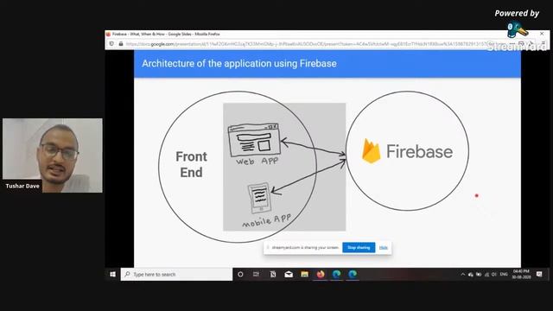Screen dimensions: 553x311
Task: Open the volume tray icon
Action: click(x=494, y=275)
